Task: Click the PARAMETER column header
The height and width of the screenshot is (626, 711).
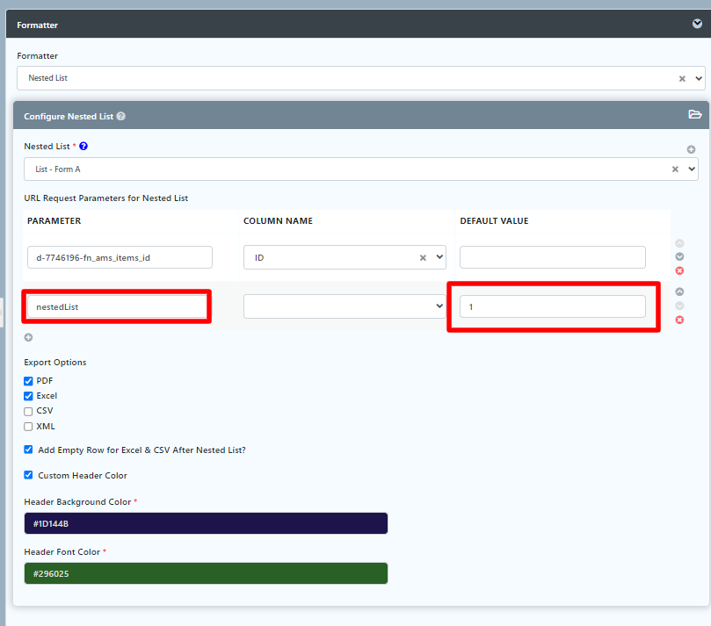Action: coord(54,220)
